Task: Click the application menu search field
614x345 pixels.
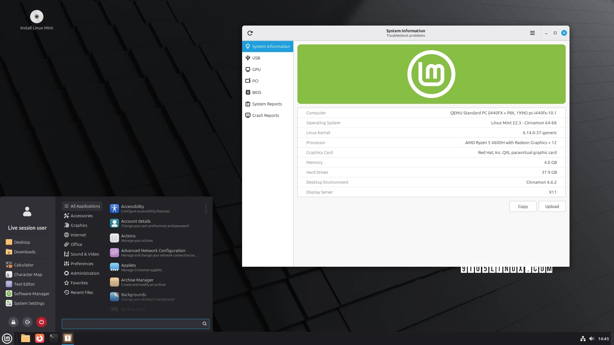Action: point(132,324)
